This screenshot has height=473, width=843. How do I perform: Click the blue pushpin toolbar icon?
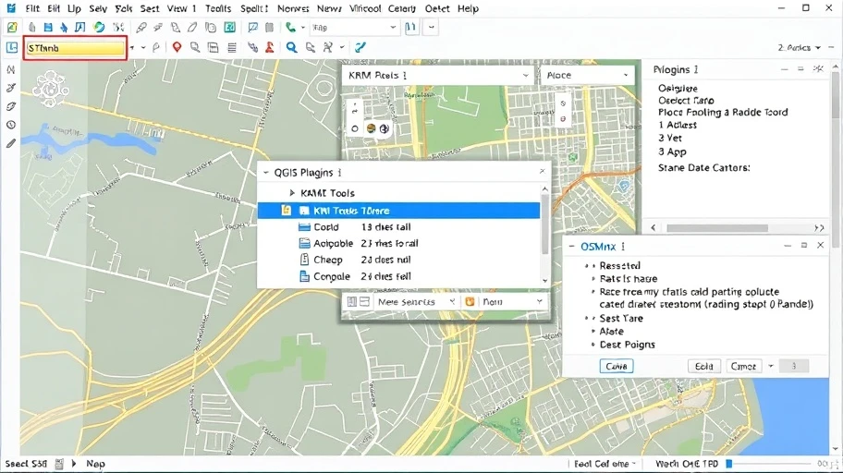click(x=64, y=27)
